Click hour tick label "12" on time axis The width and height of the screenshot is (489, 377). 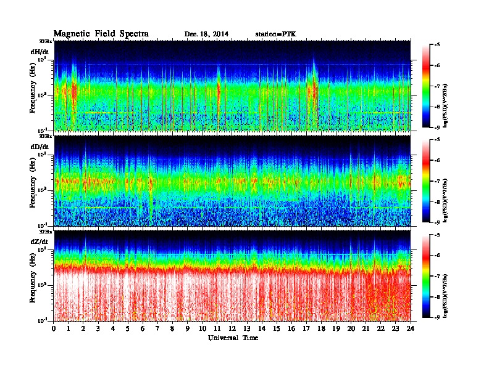tap(232, 328)
